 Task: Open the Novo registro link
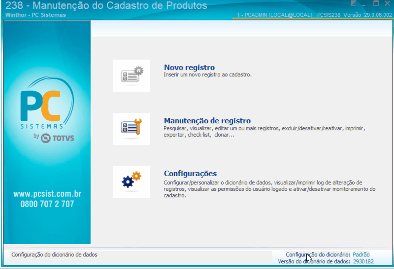pyautogui.click(x=189, y=68)
